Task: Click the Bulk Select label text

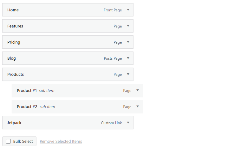Action: pyautogui.click(x=23, y=142)
